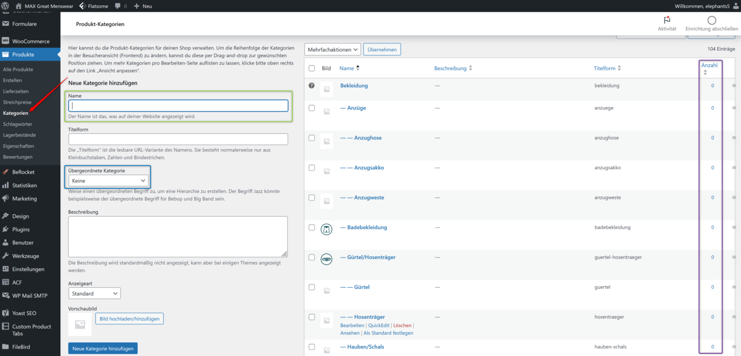This screenshot has height=356, width=741.
Task: Click the Einrichtung abschließen circle icon
Action: click(712, 20)
